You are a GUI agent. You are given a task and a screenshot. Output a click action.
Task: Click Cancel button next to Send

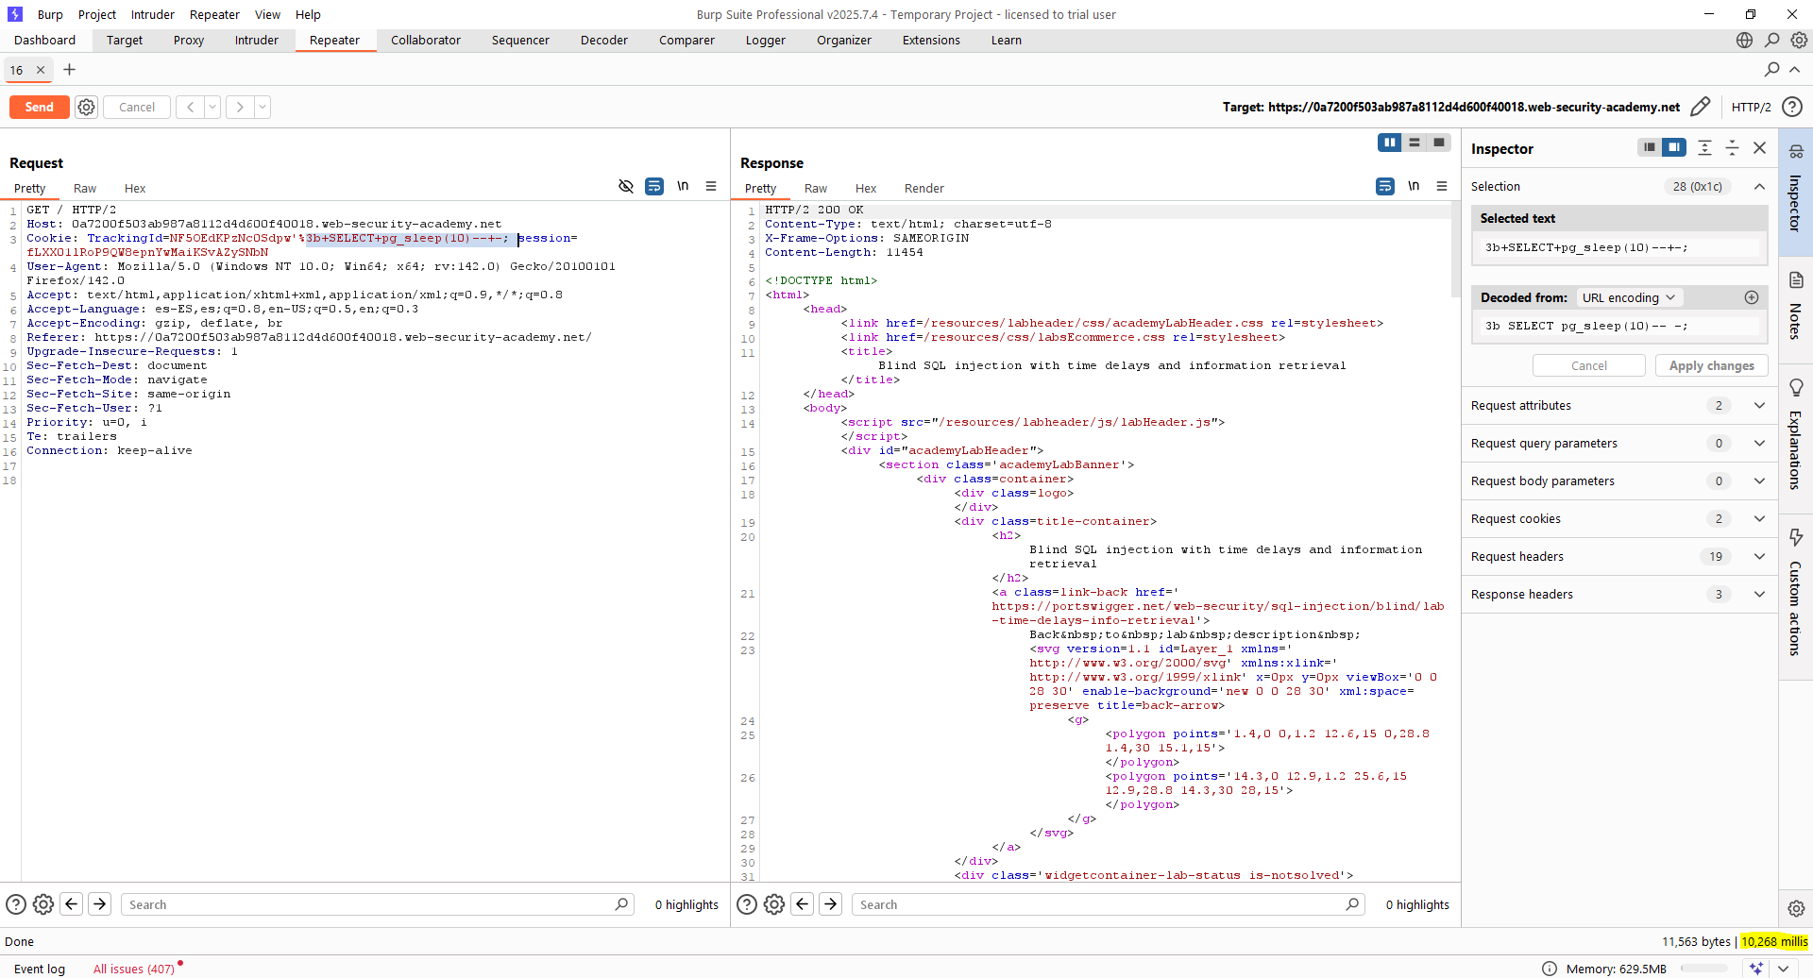[x=137, y=108]
